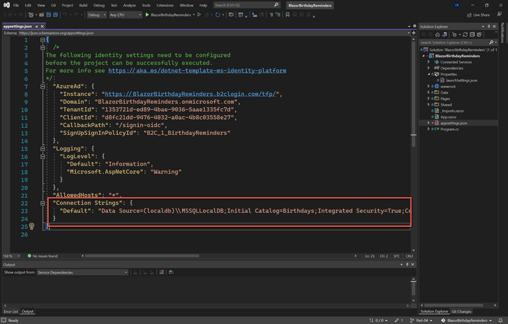
Task: Open the aka.ms dotnet template identity link
Action: (197, 71)
